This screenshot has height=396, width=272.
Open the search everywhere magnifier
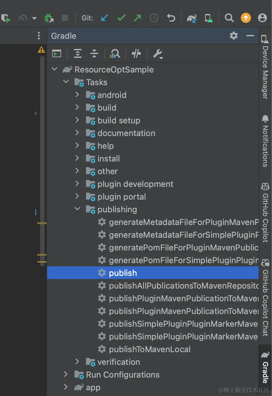[x=229, y=18]
